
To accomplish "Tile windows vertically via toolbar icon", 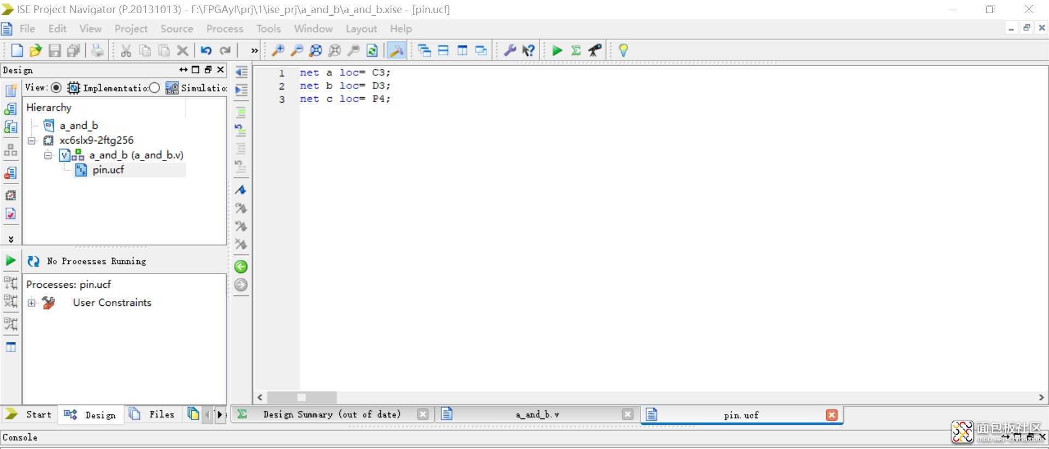I will click(462, 50).
